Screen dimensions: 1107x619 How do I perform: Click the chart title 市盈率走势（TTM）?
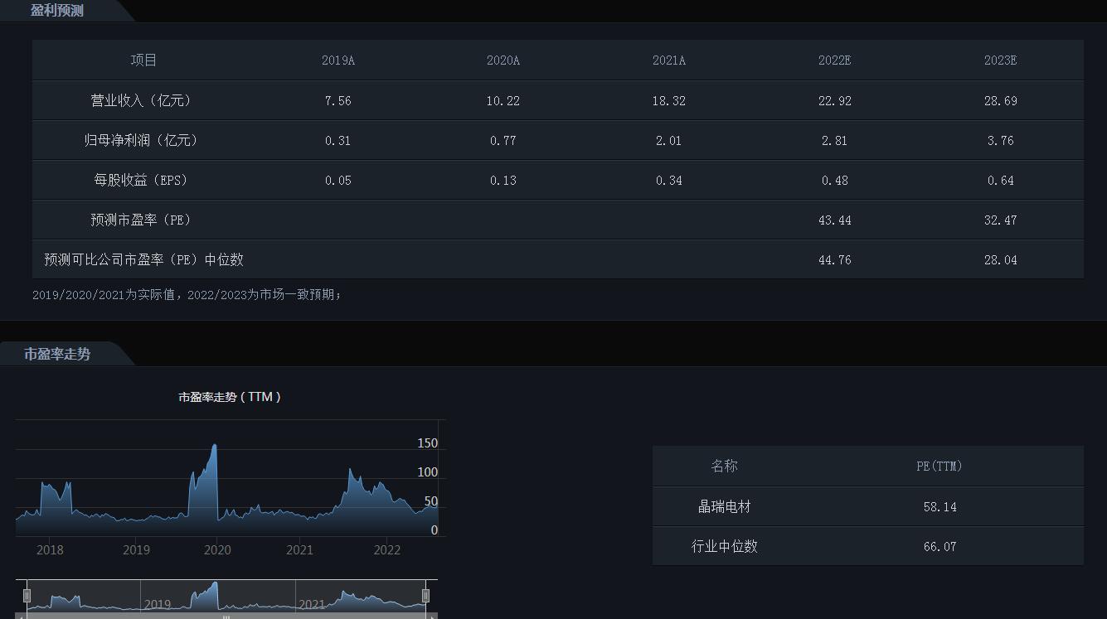[231, 397]
